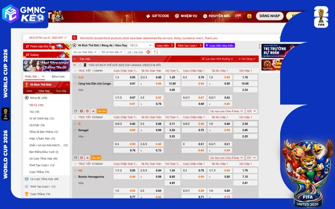Collapse the Trận Đấu red header chevron

[x=75, y=59]
